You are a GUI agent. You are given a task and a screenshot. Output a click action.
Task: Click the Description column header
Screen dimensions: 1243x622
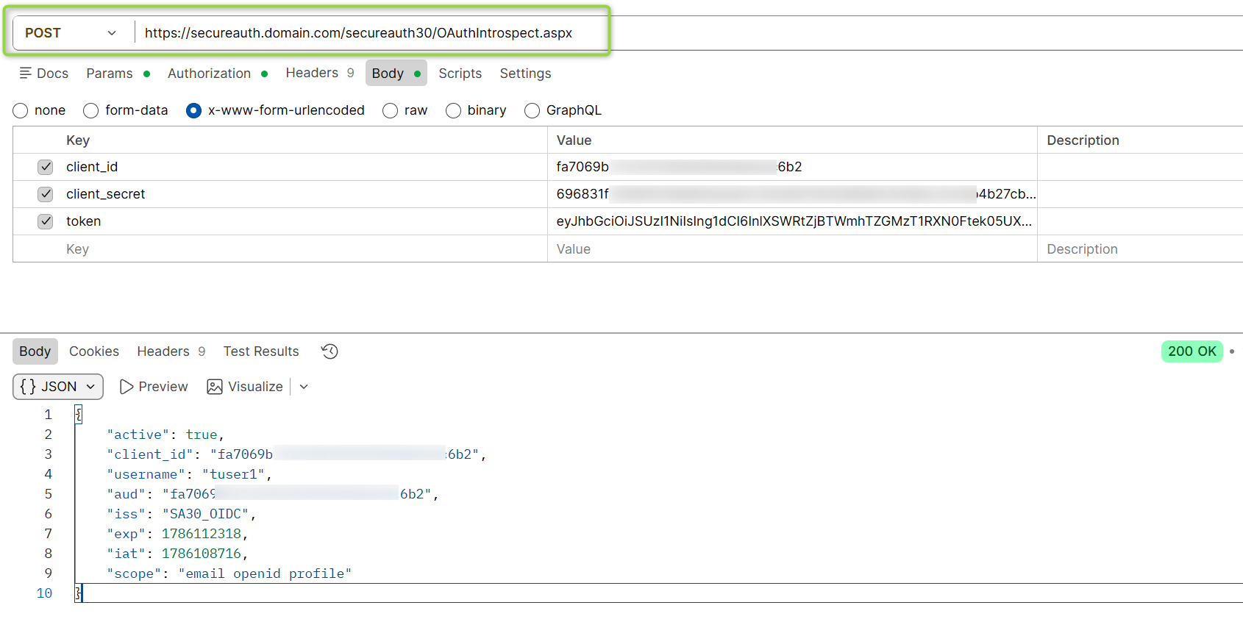pyautogui.click(x=1083, y=140)
